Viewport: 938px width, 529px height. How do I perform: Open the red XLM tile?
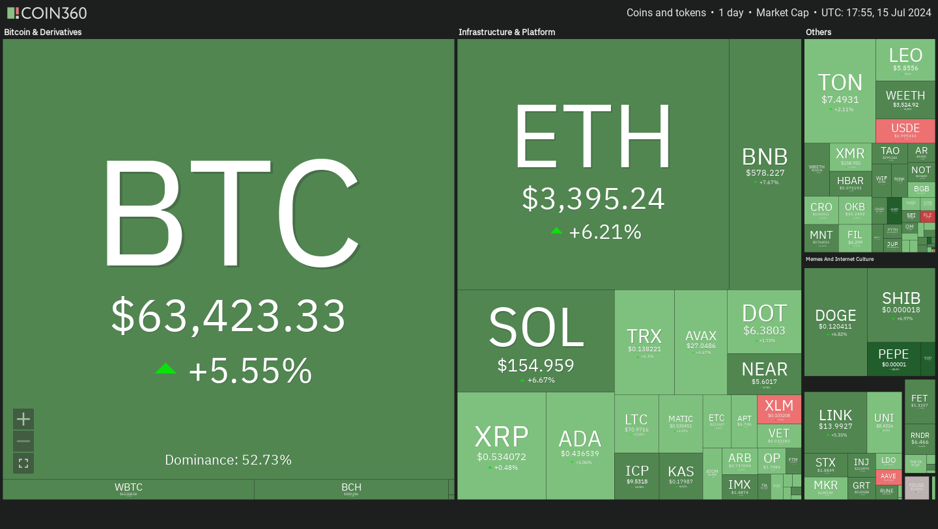click(x=779, y=409)
